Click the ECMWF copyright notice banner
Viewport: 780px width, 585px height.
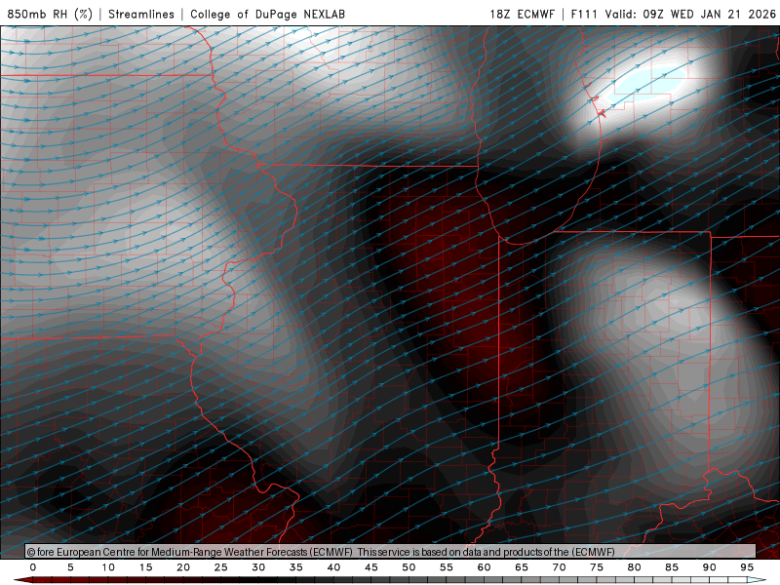pyautogui.click(x=391, y=552)
